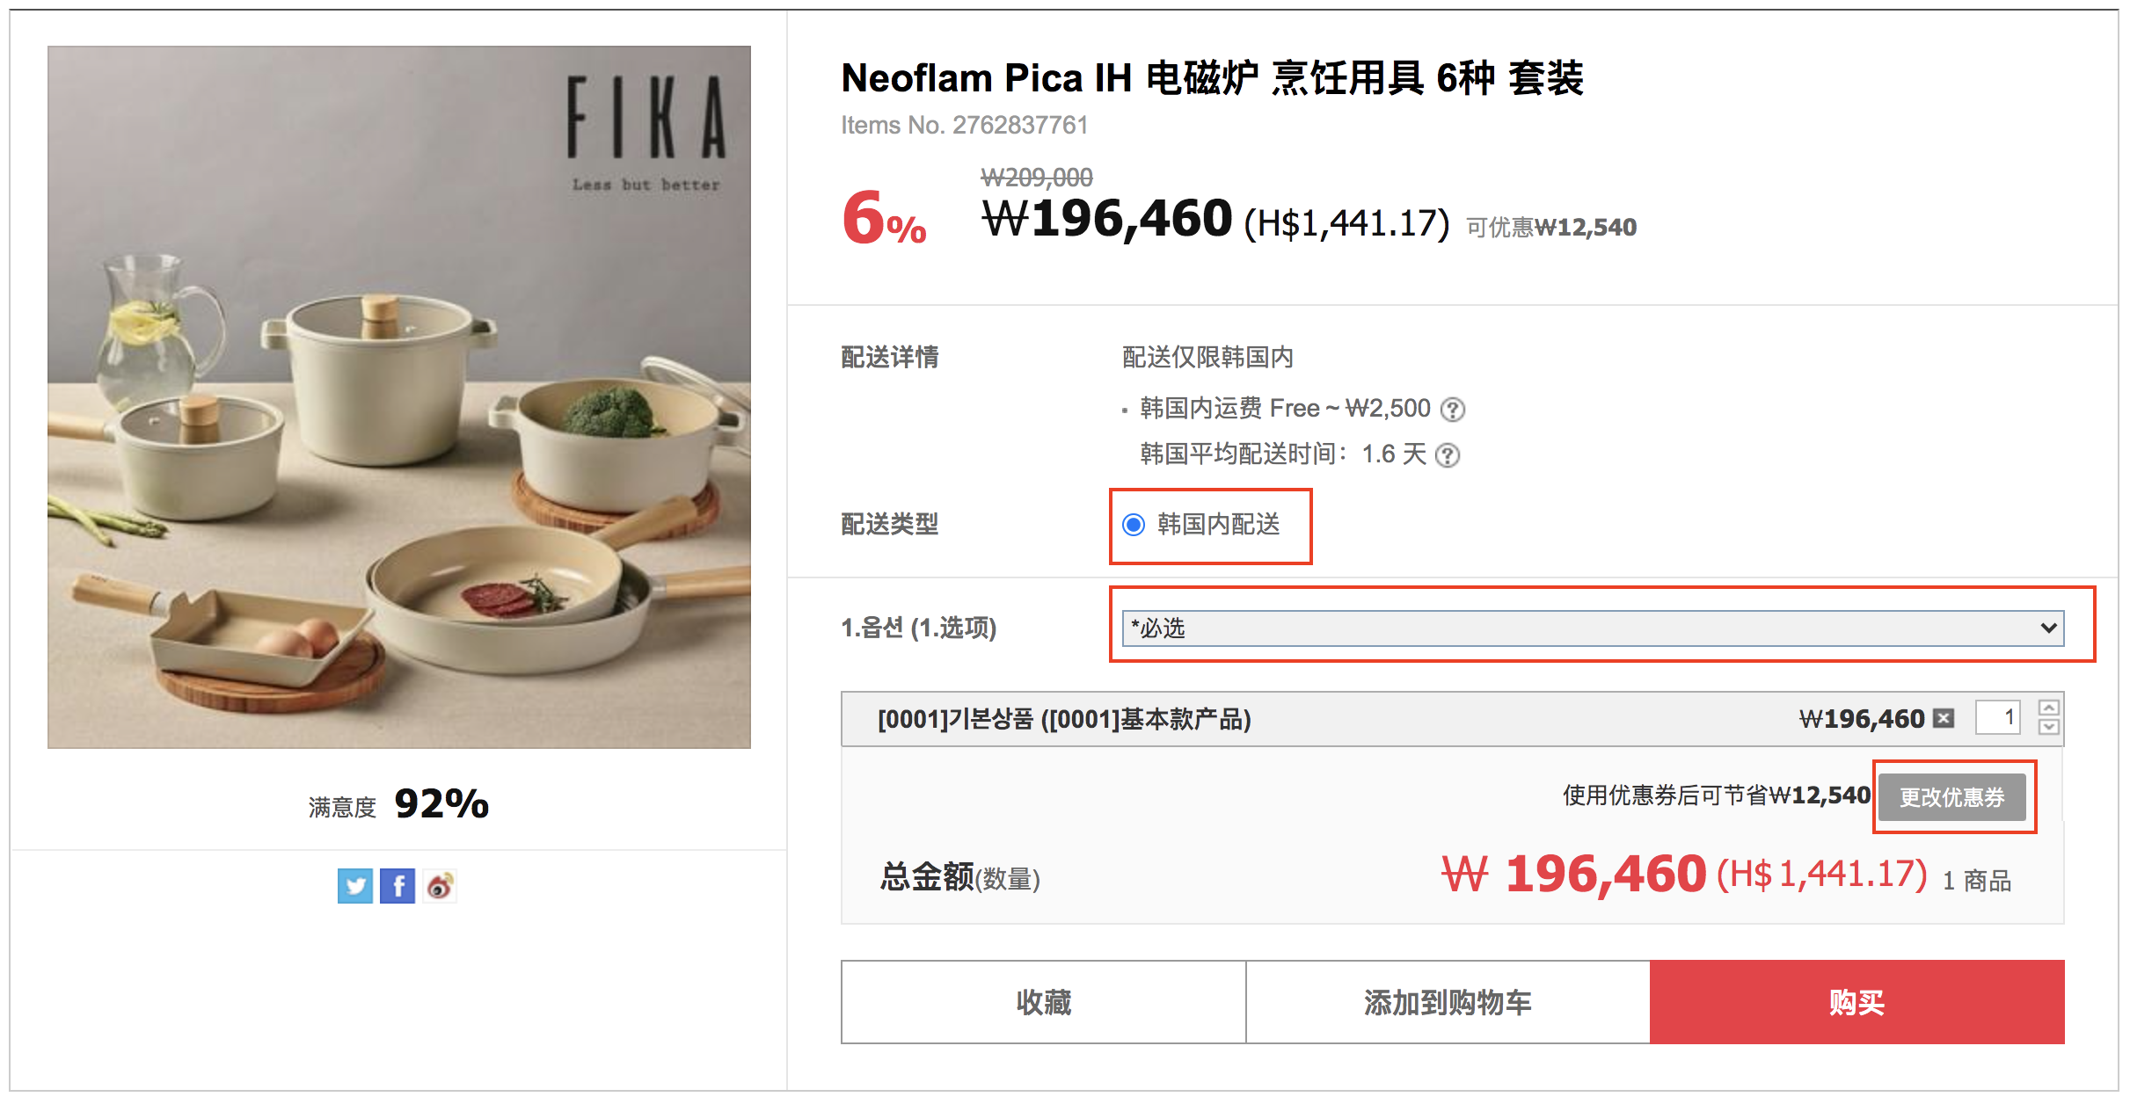Click the 可优惠₩12,540 coupon discount text

click(1551, 228)
